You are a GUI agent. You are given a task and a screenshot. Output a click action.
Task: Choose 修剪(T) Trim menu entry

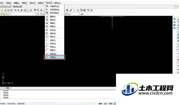(54, 40)
